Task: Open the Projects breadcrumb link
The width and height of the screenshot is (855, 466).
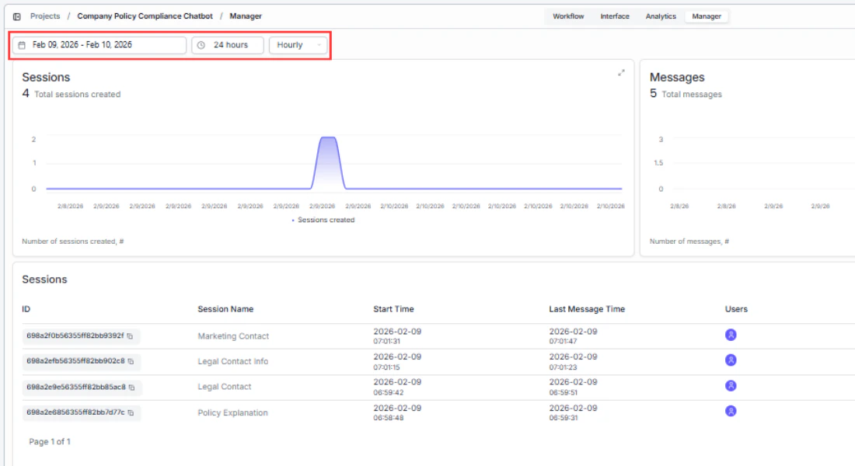Action: (44, 16)
